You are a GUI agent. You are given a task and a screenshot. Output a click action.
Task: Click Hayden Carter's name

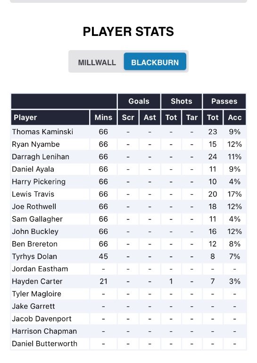click(37, 281)
